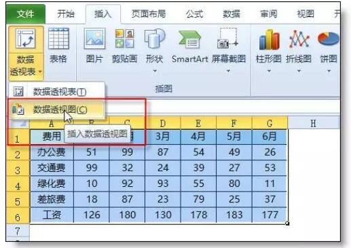This screenshot has height=248, width=351.
Task: Click icon beside 数据透视图(C) menu entry
Action: coord(18,109)
